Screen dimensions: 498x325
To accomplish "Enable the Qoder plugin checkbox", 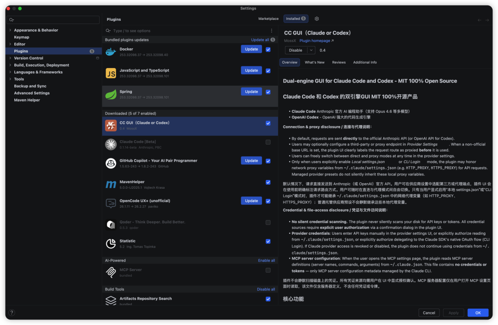I will 268,223.
